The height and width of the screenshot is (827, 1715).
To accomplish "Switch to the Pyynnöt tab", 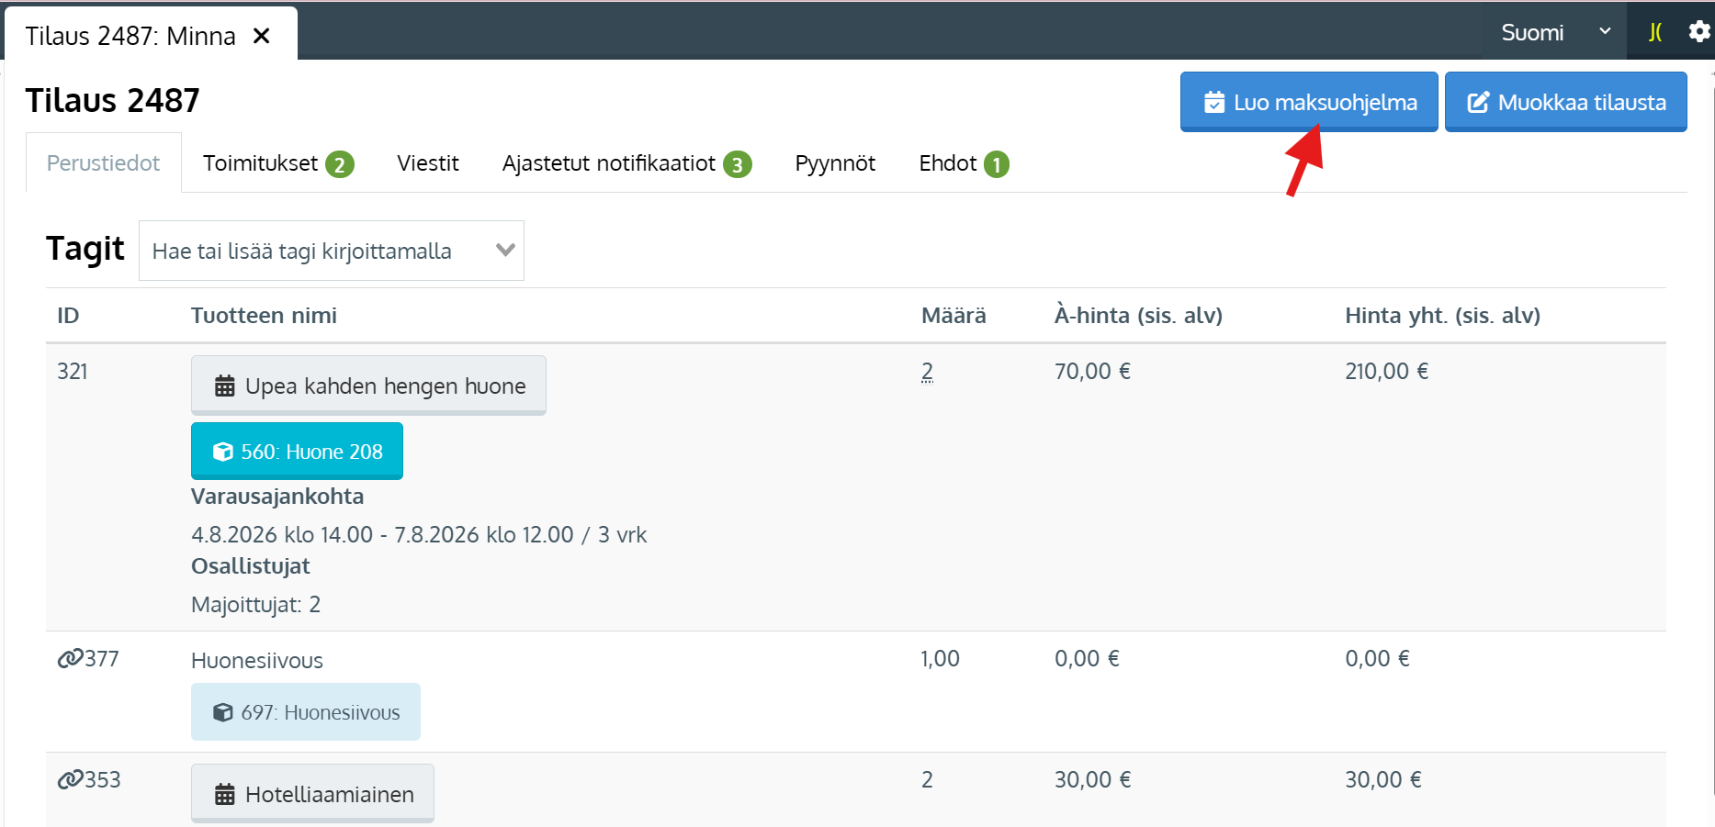I will 835,163.
